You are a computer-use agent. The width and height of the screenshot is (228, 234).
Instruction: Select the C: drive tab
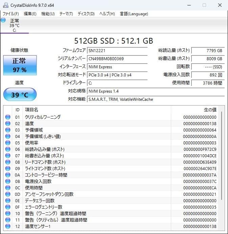click(x=15, y=25)
